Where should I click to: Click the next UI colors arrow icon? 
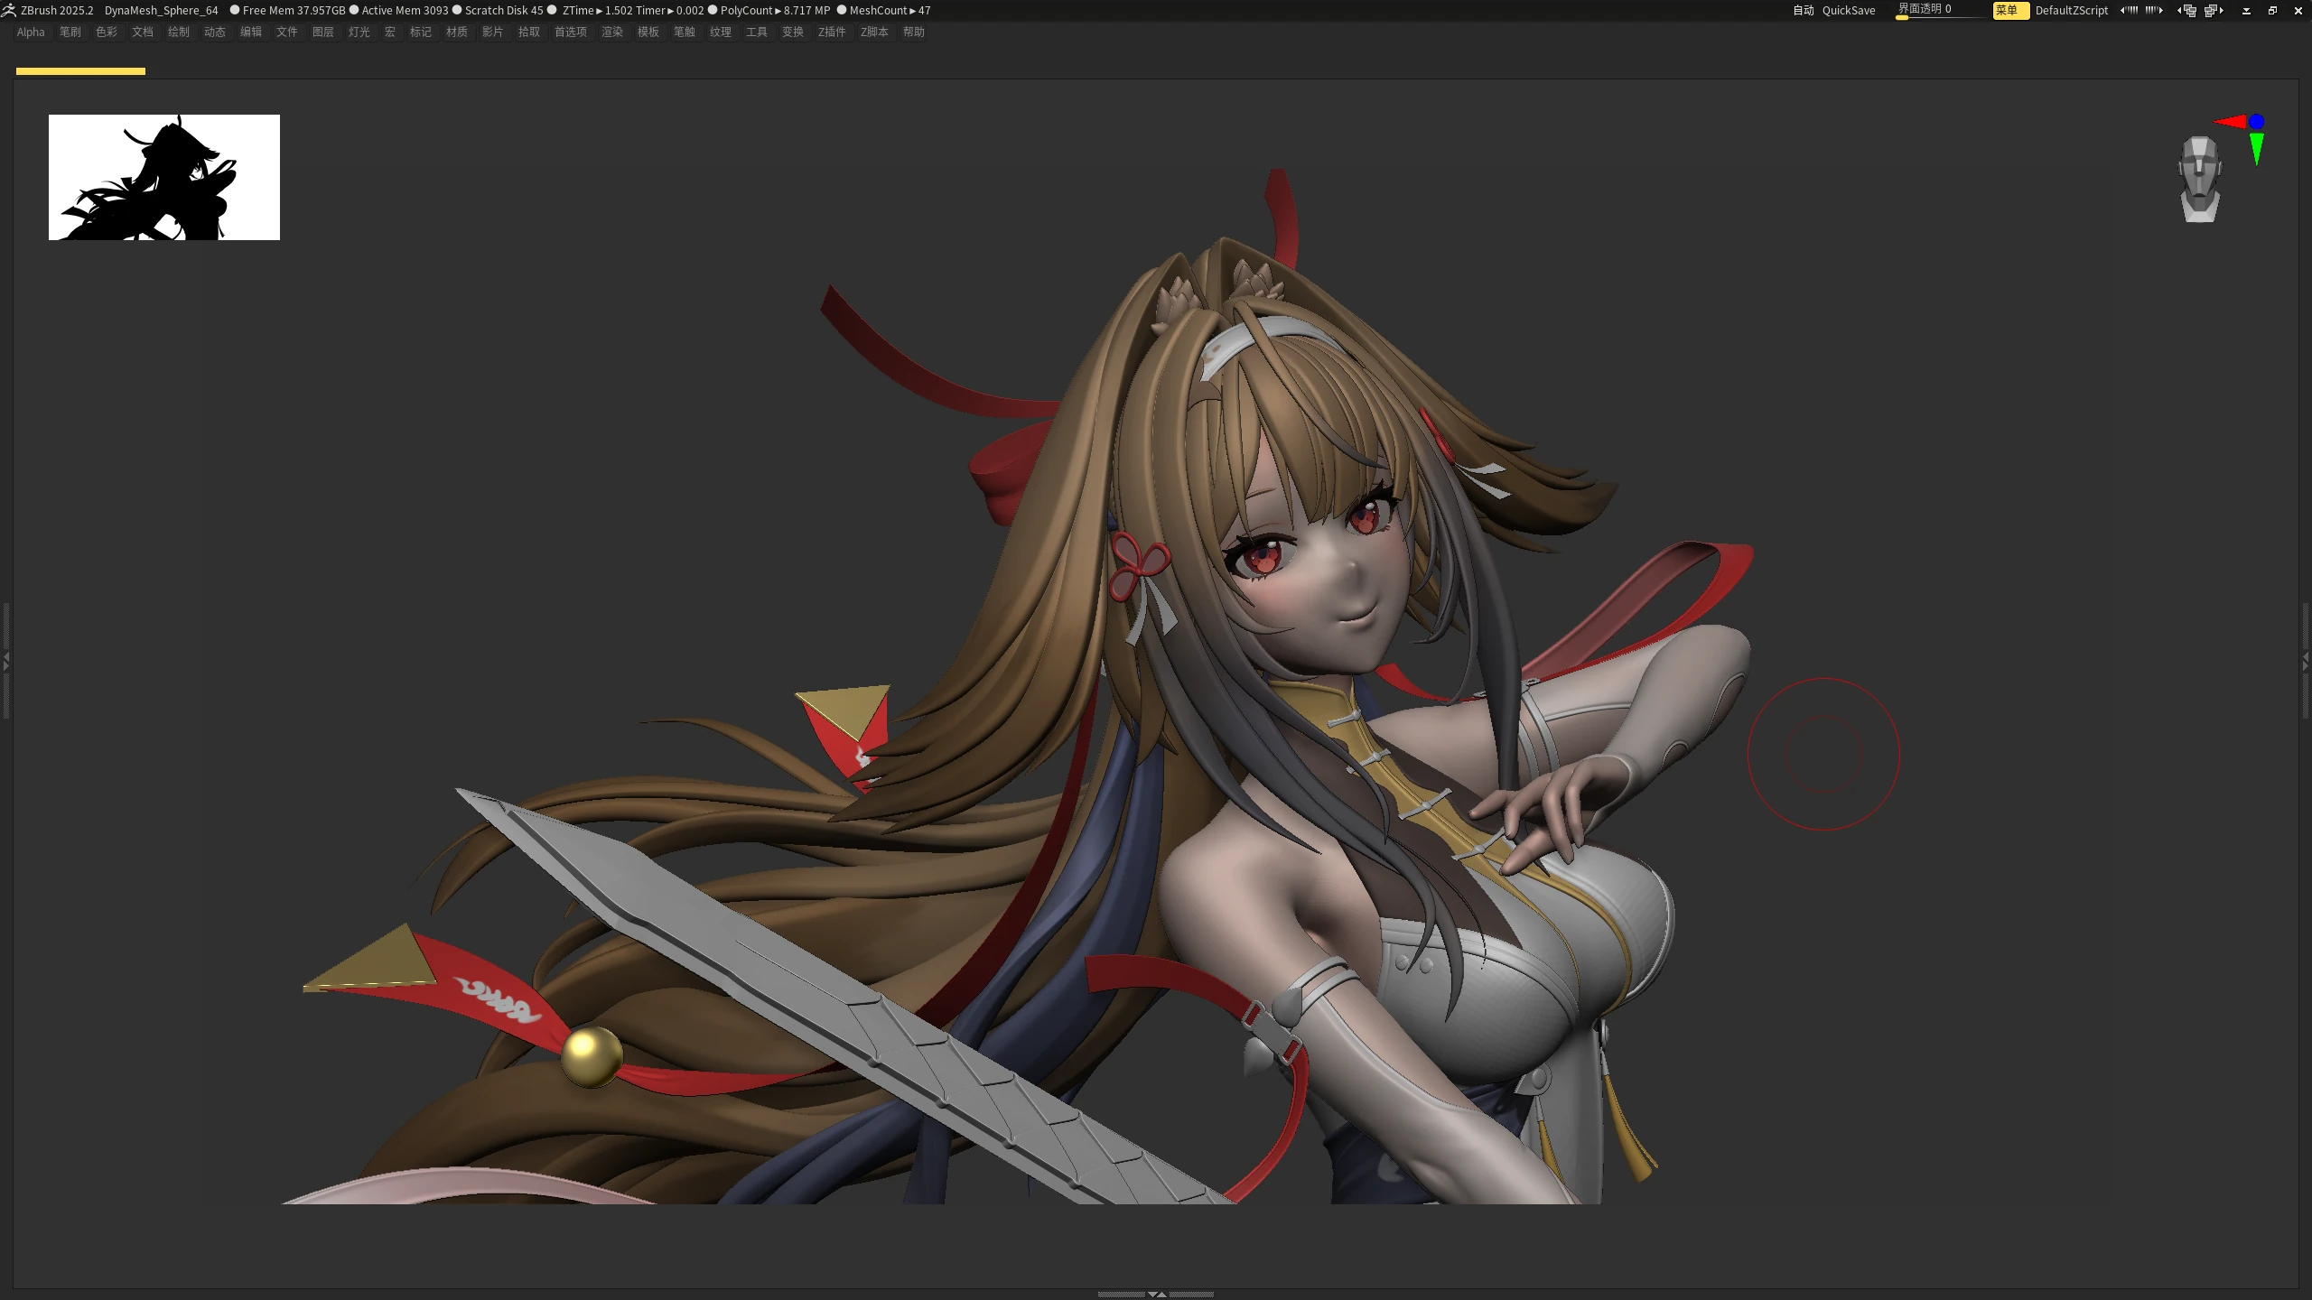point(2154,10)
